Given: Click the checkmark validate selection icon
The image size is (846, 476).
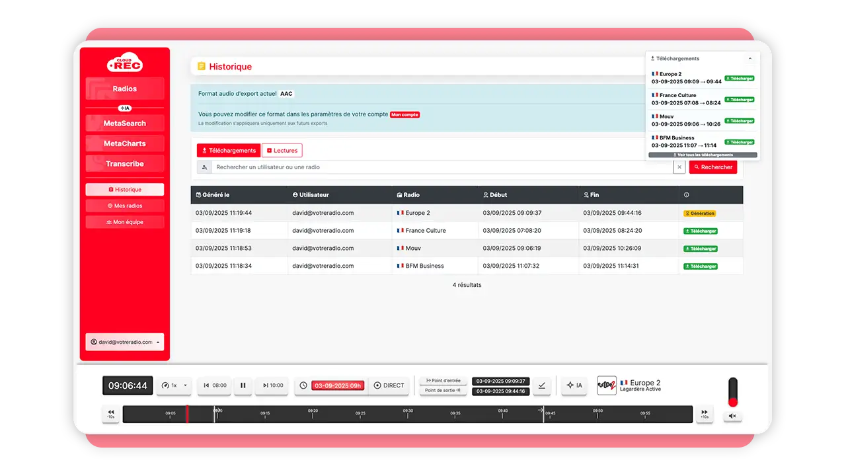Looking at the screenshot, I should coord(542,385).
